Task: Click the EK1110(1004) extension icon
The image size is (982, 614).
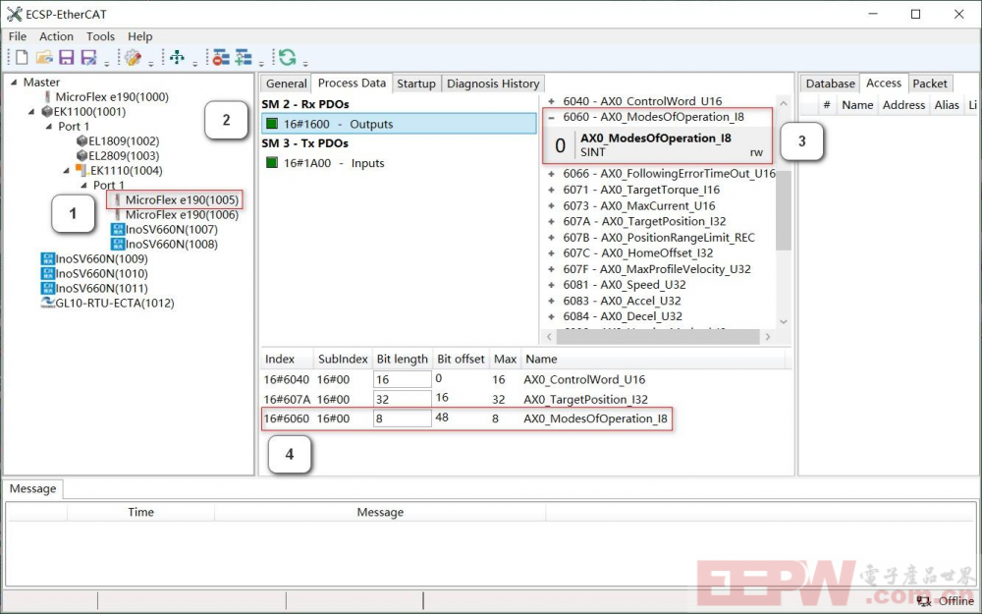Action: 82,170
